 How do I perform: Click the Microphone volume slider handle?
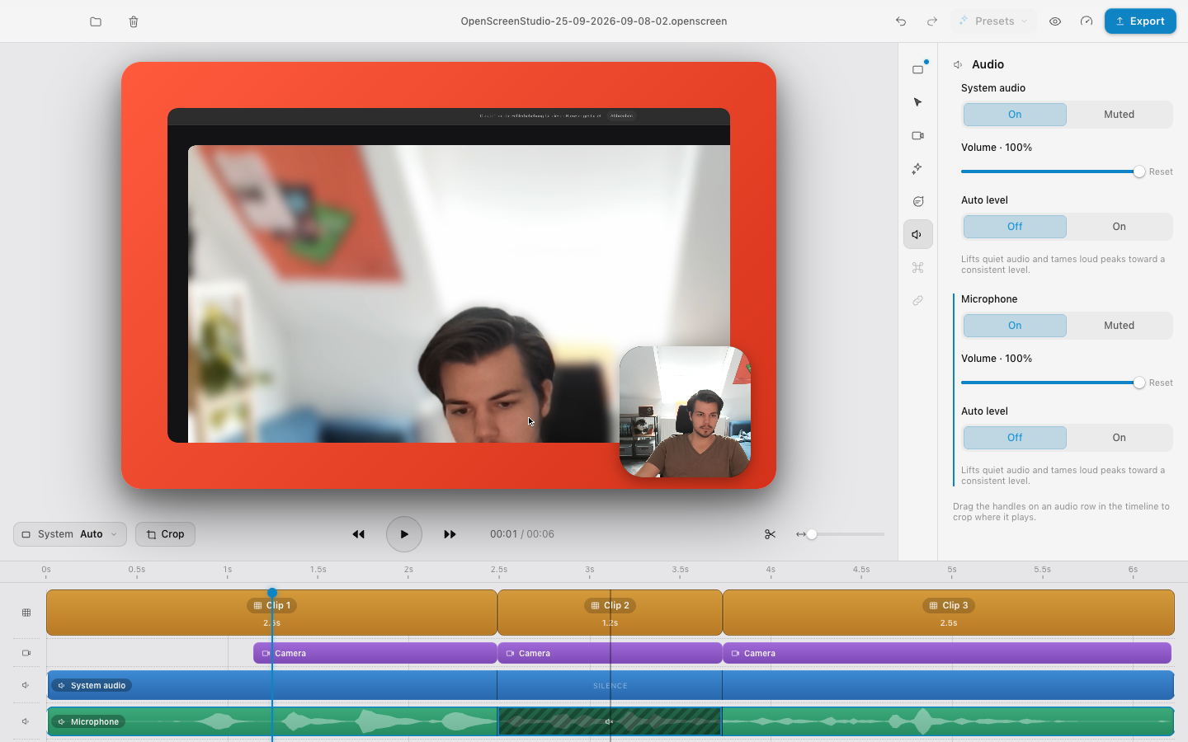pos(1139,383)
